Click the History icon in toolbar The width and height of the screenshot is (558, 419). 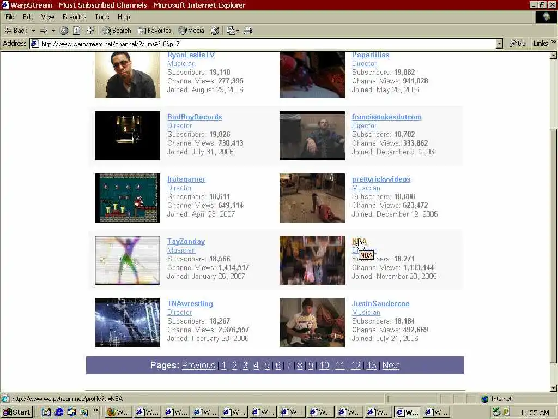click(215, 31)
